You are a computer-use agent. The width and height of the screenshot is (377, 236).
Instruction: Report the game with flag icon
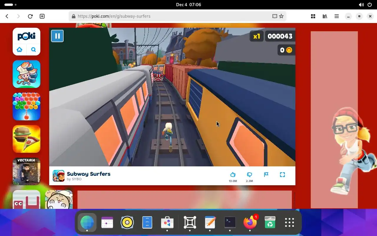266,175
